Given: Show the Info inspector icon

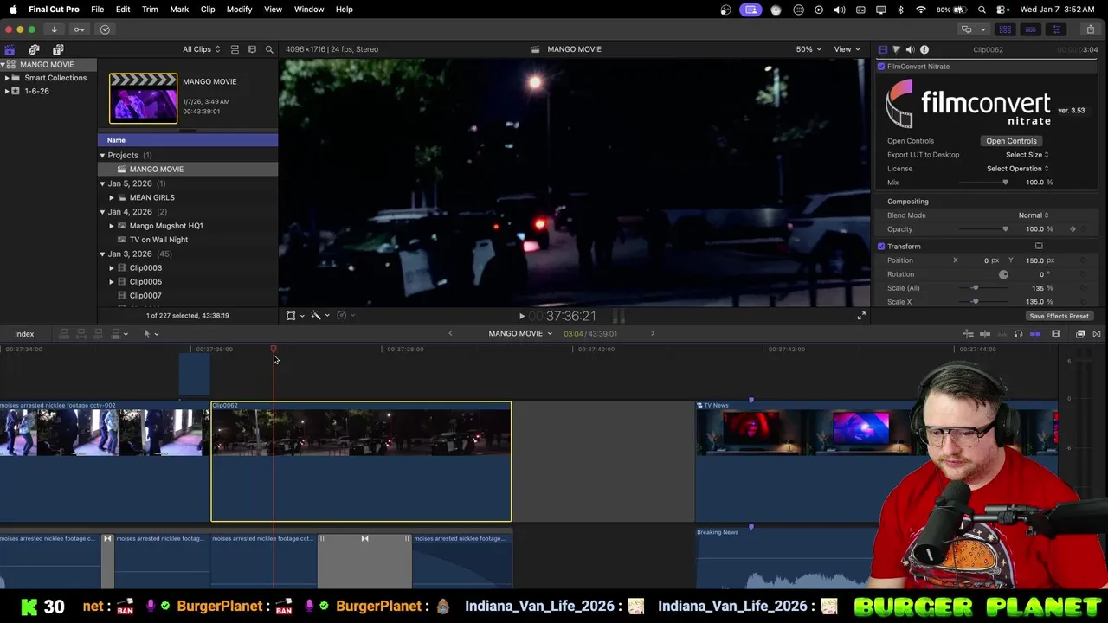Looking at the screenshot, I should point(924,49).
